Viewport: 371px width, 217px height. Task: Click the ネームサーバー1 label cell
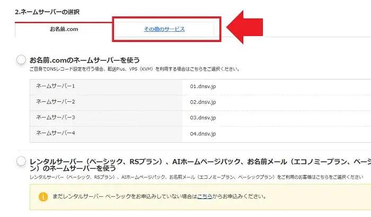pyautogui.click(x=106, y=86)
